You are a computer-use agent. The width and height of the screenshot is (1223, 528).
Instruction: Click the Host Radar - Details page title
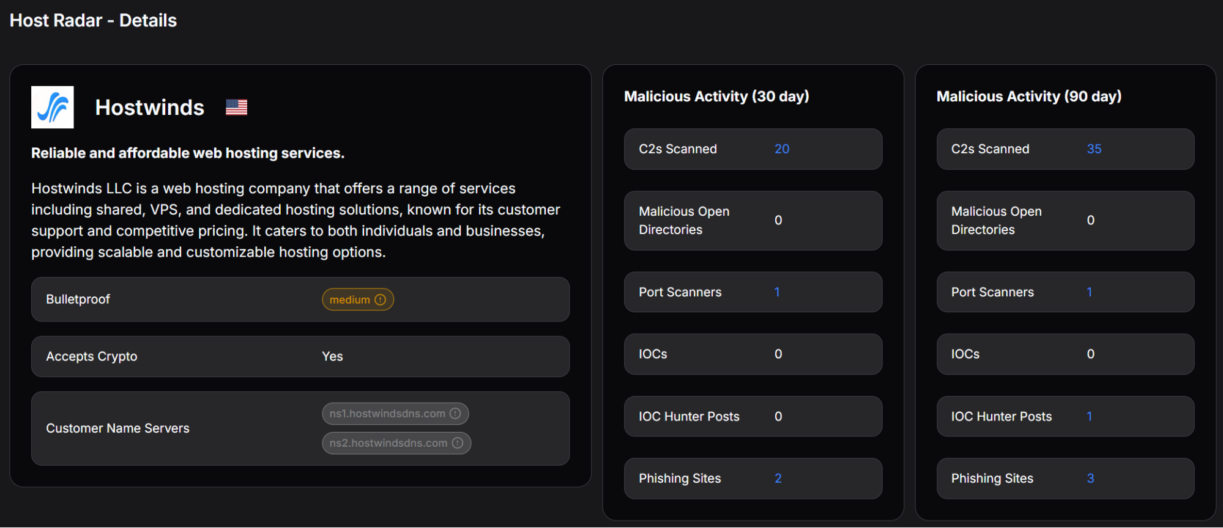click(93, 21)
